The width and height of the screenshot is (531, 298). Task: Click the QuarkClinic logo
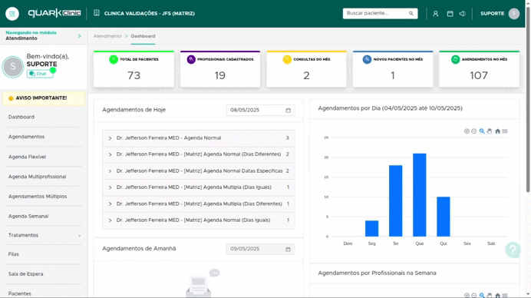point(54,13)
